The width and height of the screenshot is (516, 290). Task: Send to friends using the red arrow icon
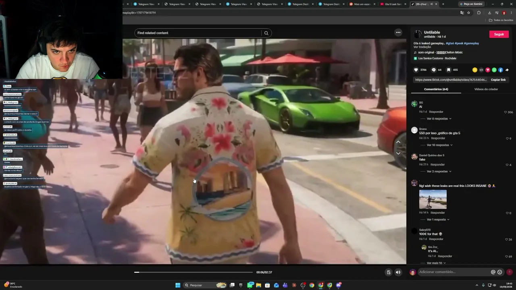click(x=488, y=70)
